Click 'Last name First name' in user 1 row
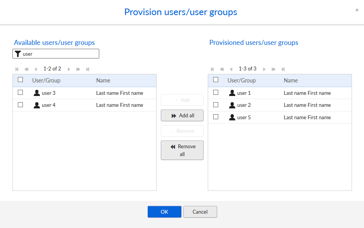Screen dimensions: 364x228 click(307, 93)
